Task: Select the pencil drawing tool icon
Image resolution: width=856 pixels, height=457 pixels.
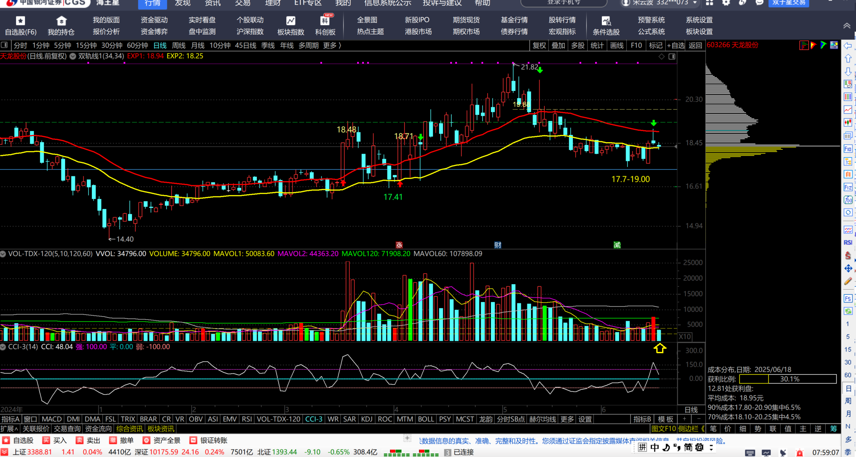Action: click(x=848, y=281)
